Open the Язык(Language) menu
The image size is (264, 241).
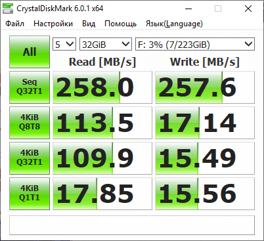point(174,24)
